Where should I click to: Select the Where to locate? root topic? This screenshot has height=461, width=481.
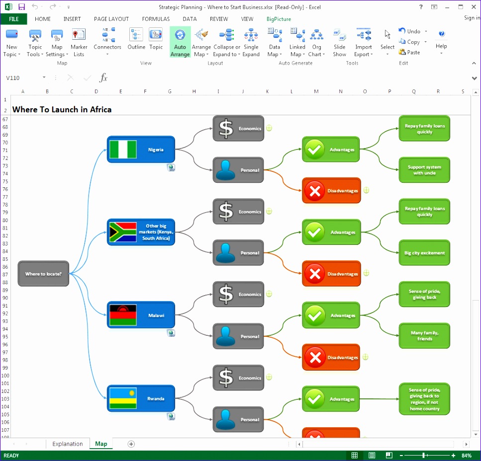coord(43,274)
